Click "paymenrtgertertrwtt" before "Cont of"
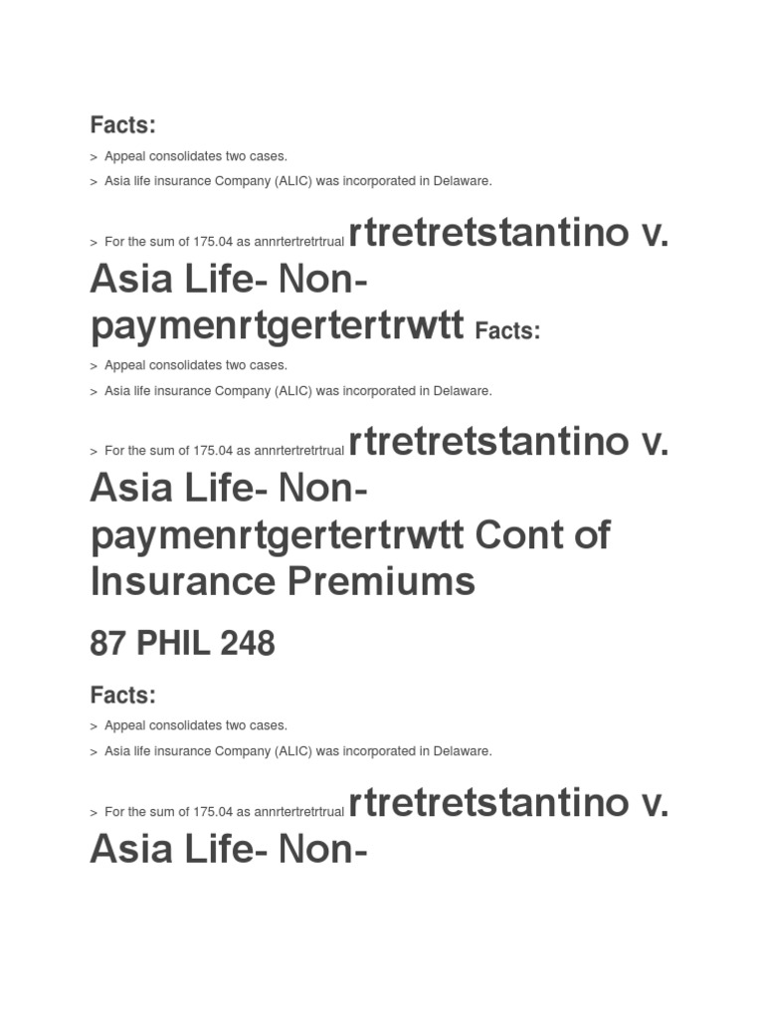764x1019 pixels. pyautogui.click(x=277, y=535)
